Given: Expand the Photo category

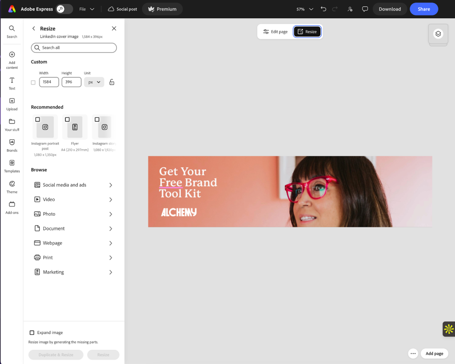Looking at the screenshot, I should coord(73,214).
